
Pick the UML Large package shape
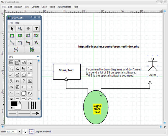point(30,75)
